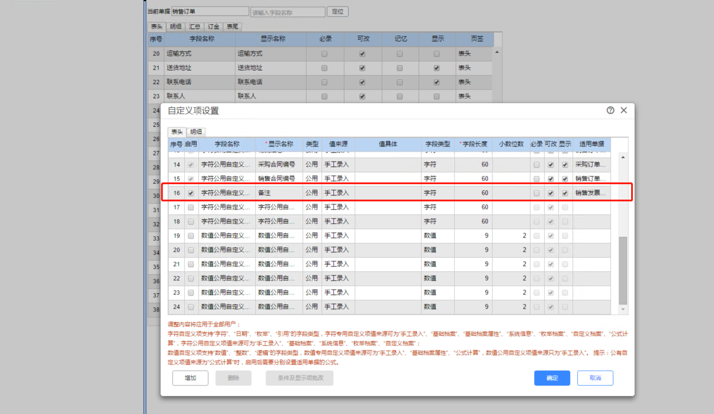Click 小数位数 value 2 in row 24
The image size is (714, 414).
click(511, 307)
